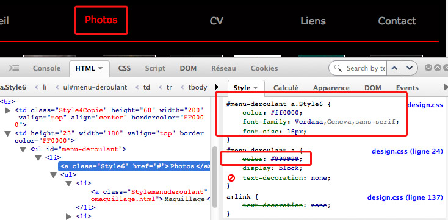Viewport: 448px width, 220px height.
Task: Switch to the Console panel tab
Action: (x=46, y=68)
